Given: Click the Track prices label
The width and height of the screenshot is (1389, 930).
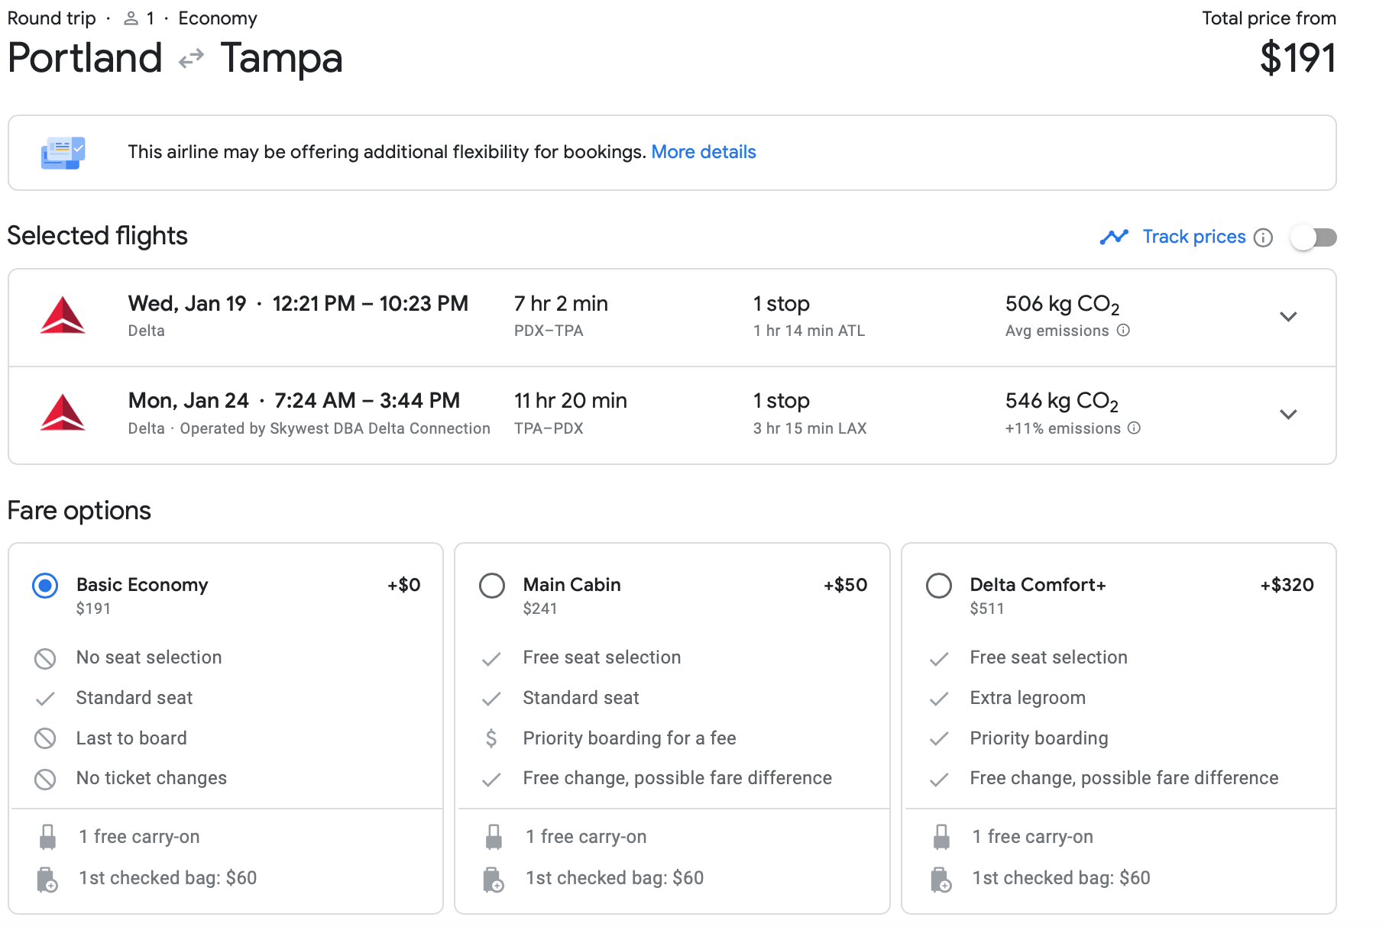Looking at the screenshot, I should point(1193,237).
